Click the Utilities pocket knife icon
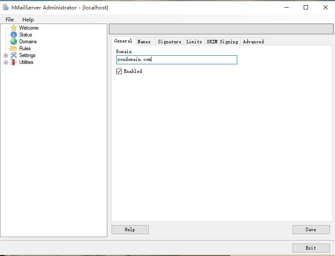Viewport: 335px width, 256px height. pyautogui.click(x=14, y=62)
